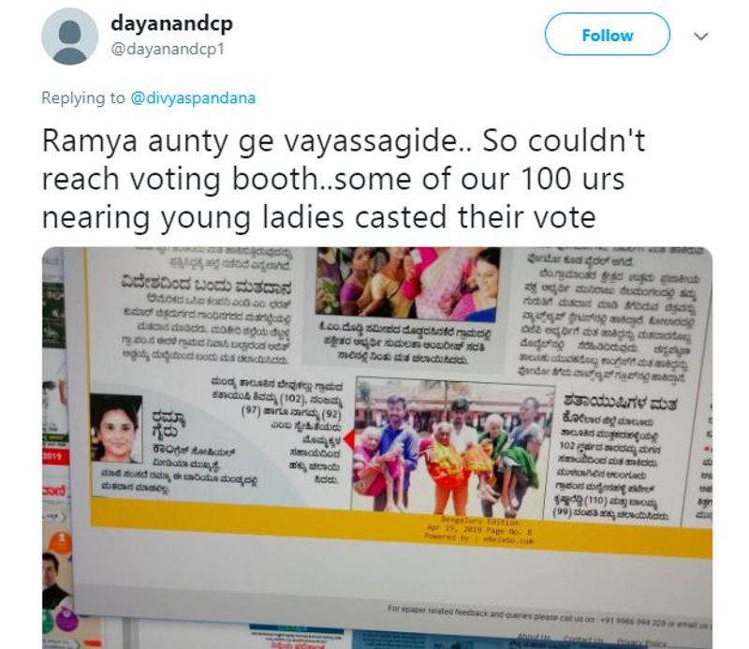Open the attached newspaper photo
Viewport: 749px width, 649px height.
pos(377,448)
